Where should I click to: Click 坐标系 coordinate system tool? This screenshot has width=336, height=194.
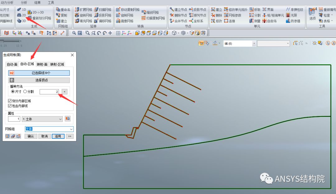point(196,21)
